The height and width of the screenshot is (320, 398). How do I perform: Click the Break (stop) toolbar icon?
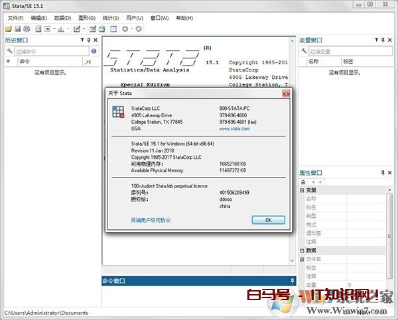138,29
